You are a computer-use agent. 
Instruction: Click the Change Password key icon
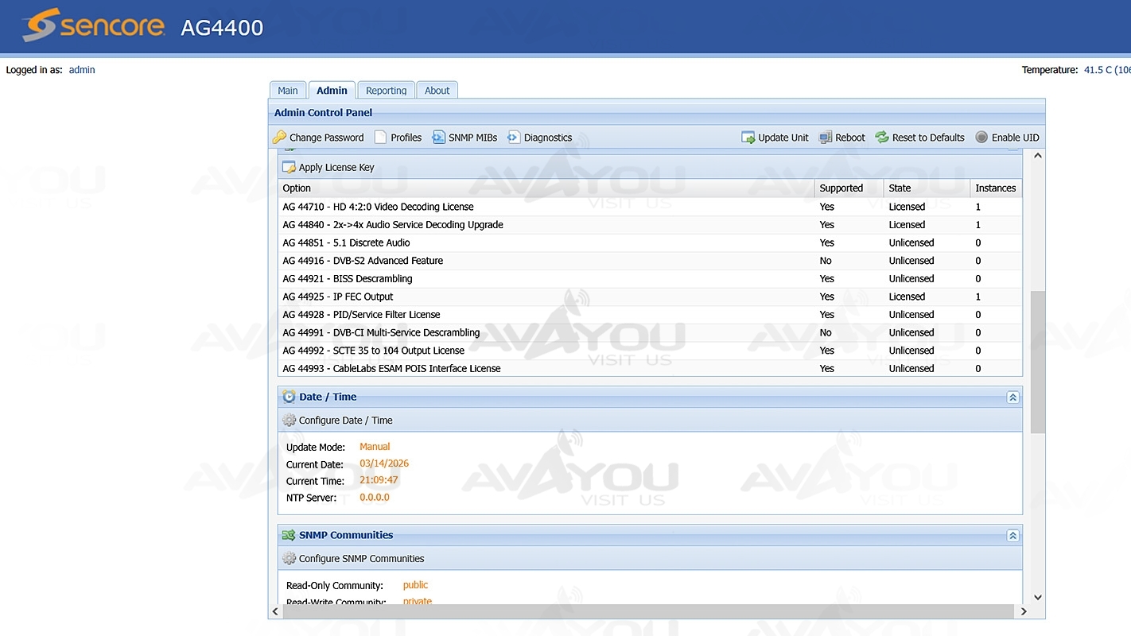click(x=279, y=138)
